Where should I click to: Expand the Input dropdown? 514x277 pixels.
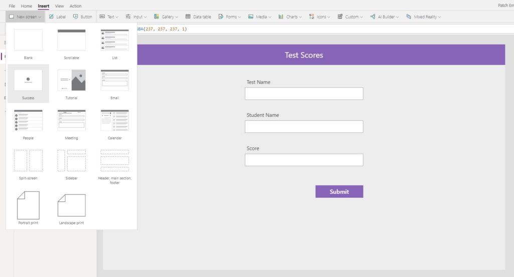pyautogui.click(x=136, y=17)
